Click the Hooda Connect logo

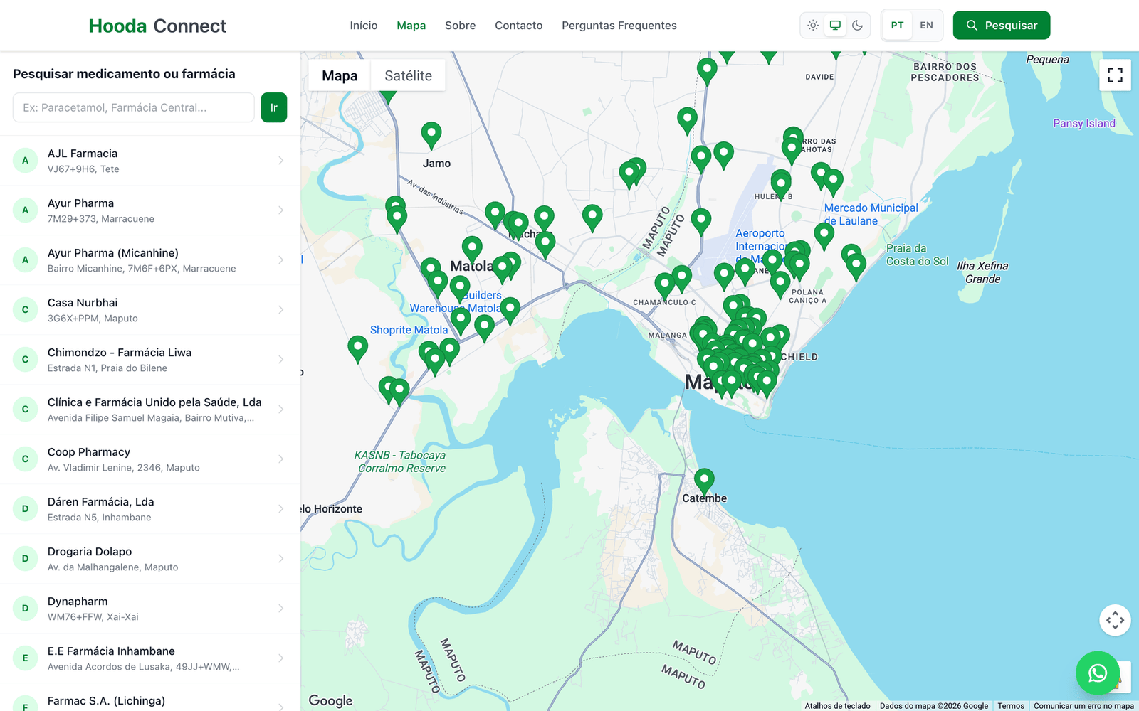coord(157,26)
